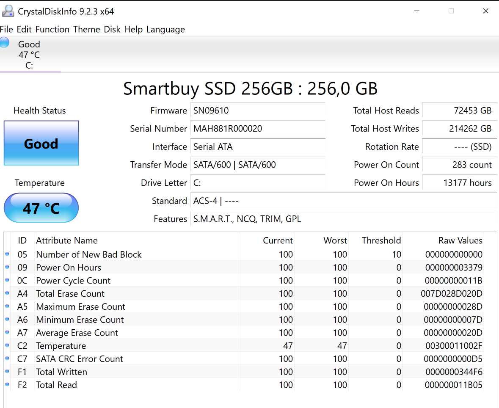Image resolution: width=499 pixels, height=408 pixels.
Task: Click the Total Host Writes value box
Action: point(459,129)
